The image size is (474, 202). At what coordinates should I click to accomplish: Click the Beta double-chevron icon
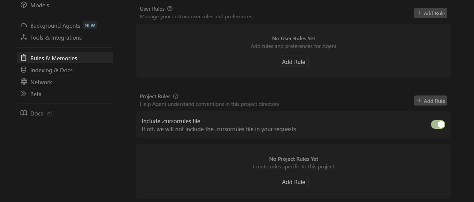[23, 94]
